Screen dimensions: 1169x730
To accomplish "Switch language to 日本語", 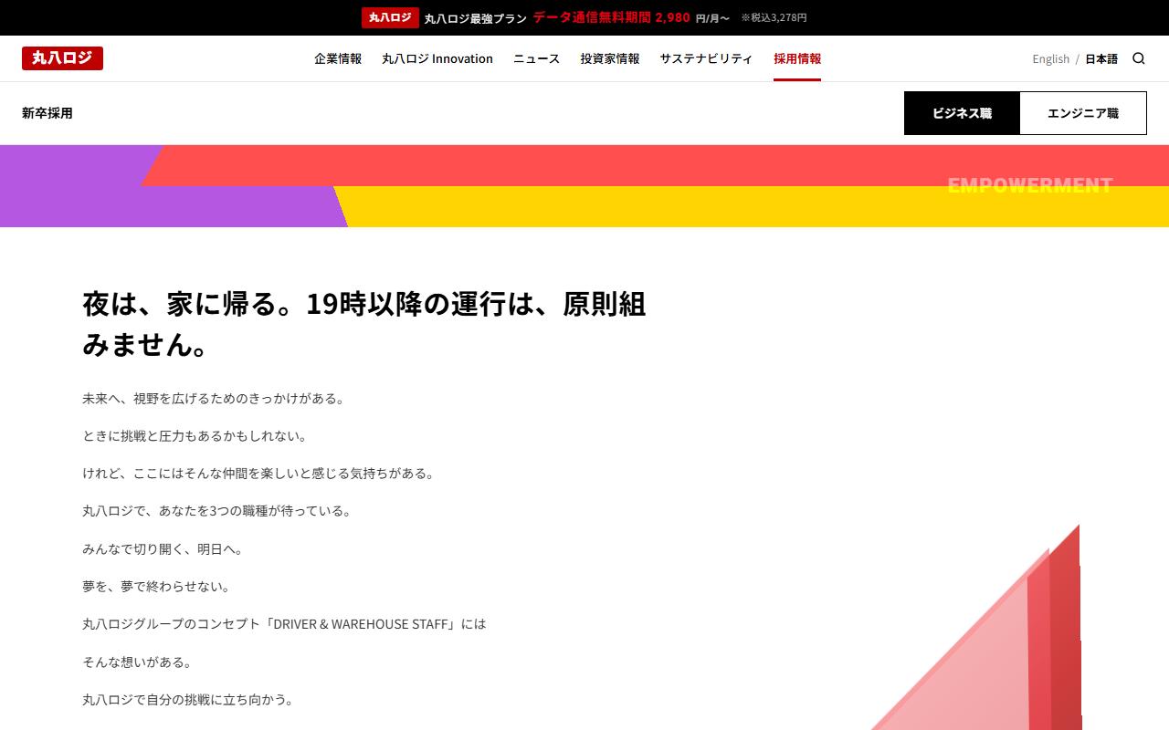I will tap(1101, 58).
